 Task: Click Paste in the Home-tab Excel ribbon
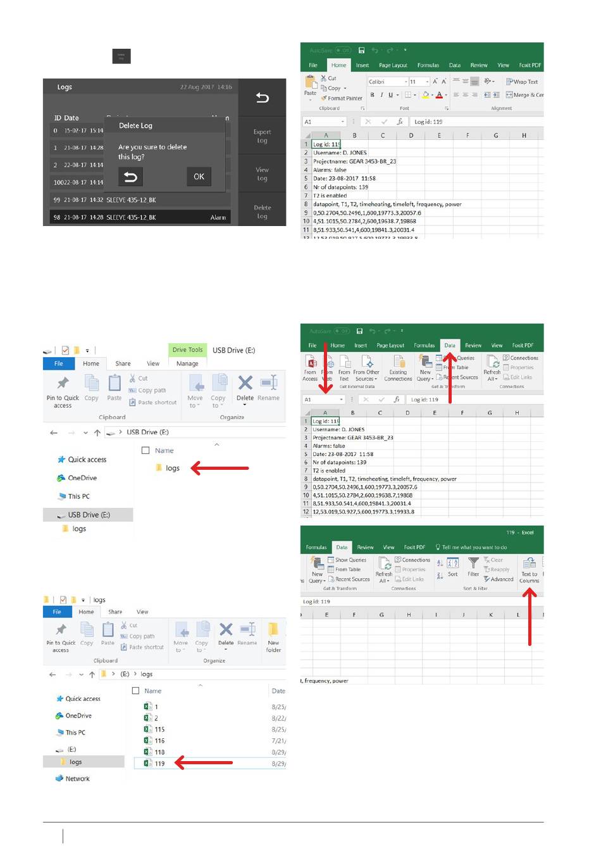310,86
